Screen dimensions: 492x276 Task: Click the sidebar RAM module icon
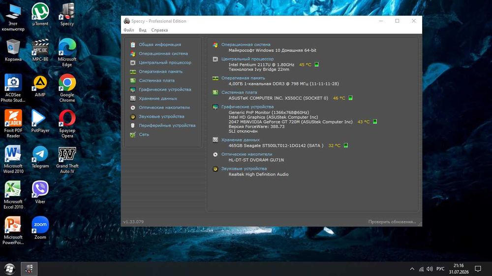[x=133, y=71]
